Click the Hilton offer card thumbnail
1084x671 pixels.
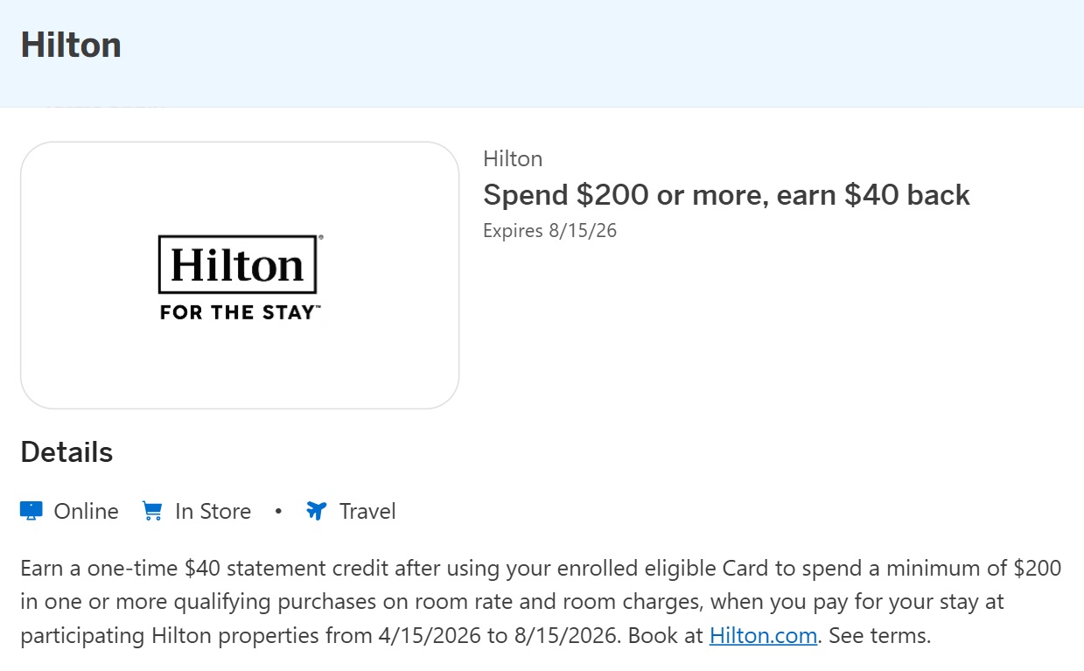pos(241,275)
